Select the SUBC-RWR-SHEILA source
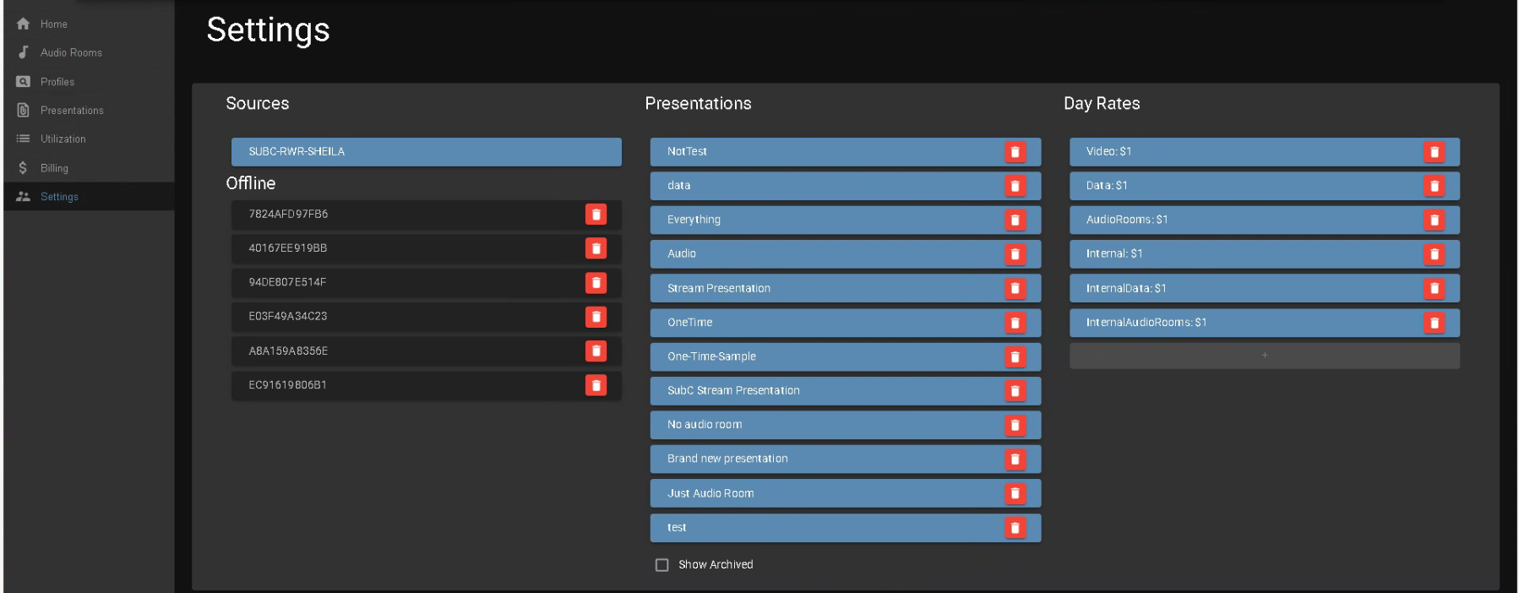This screenshot has height=593, width=1519. tap(426, 152)
